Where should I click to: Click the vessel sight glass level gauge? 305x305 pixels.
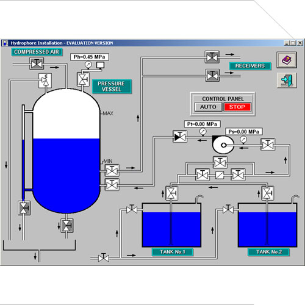(24, 152)
